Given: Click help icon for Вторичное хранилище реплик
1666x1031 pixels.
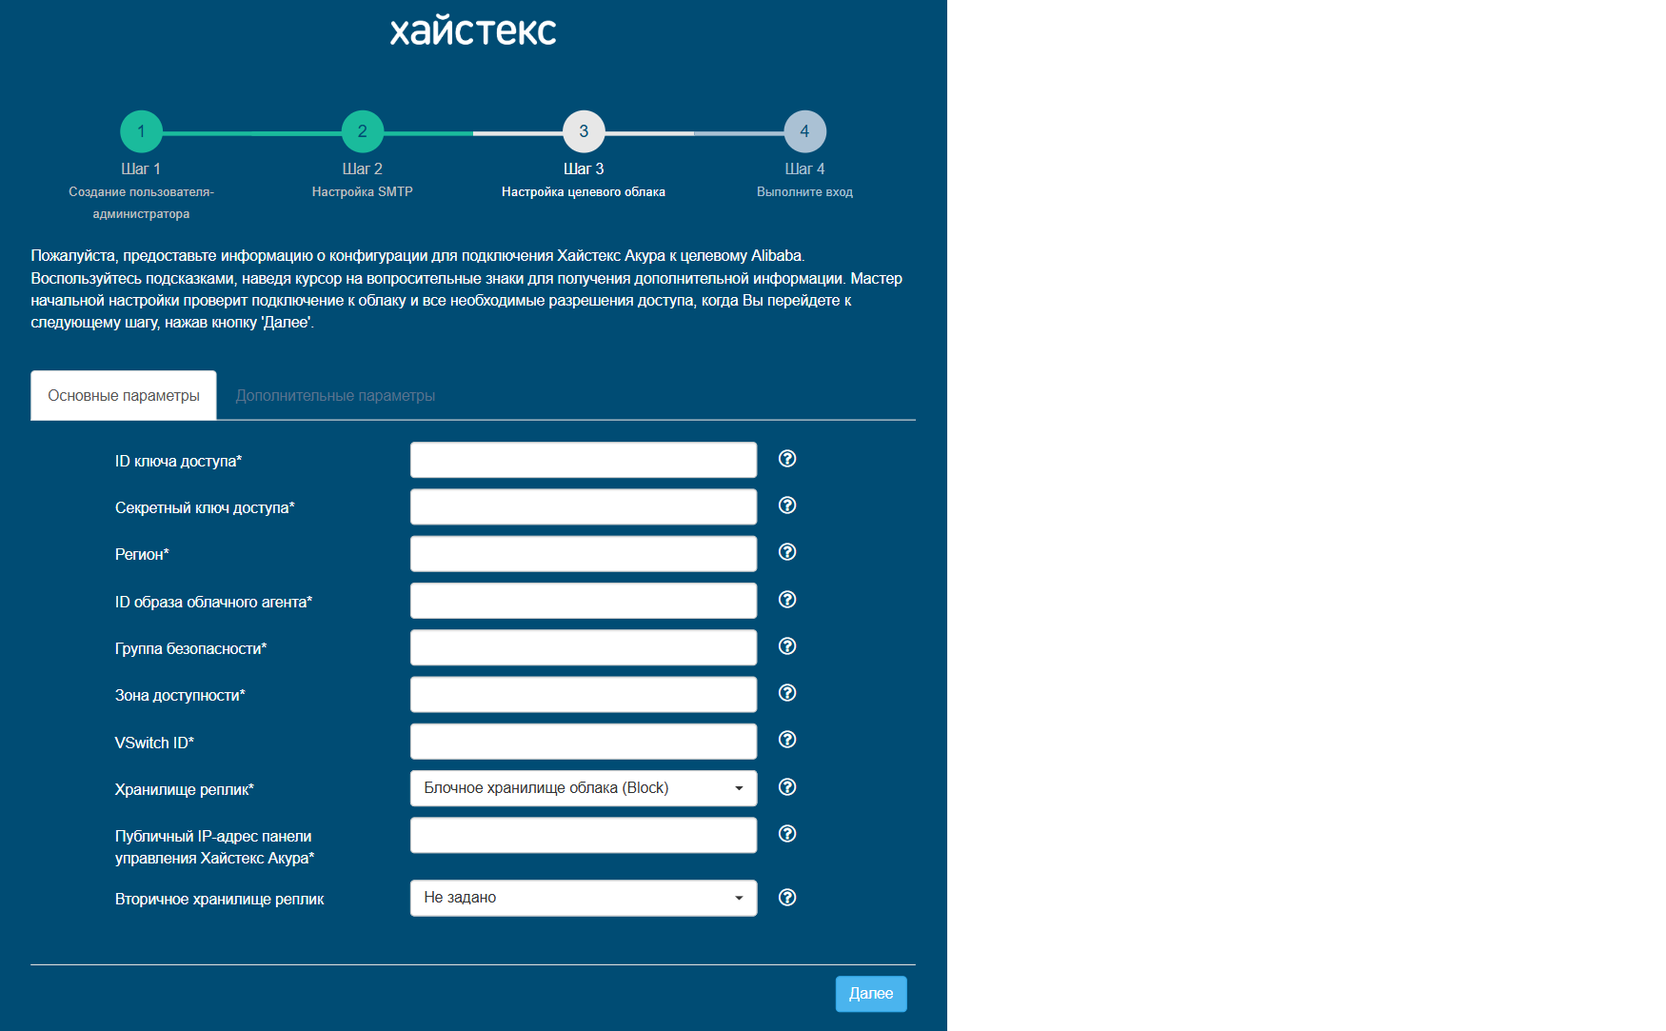Looking at the screenshot, I should [787, 898].
